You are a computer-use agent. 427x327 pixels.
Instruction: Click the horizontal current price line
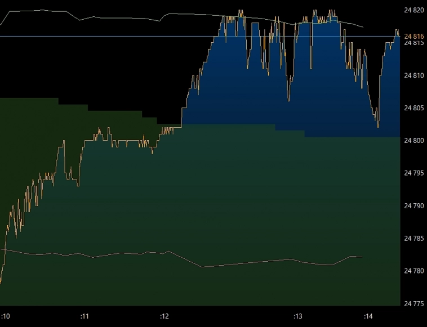113,36
